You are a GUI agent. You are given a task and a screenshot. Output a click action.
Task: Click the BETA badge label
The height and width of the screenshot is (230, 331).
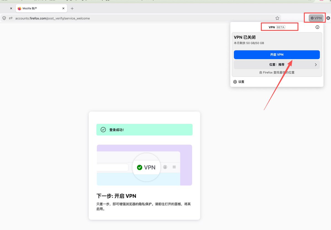coord(281,27)
